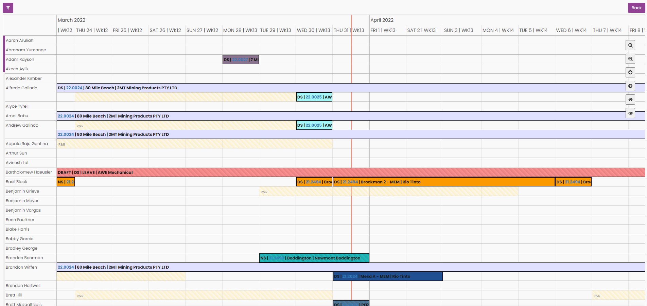Click Basil Black's Wednesday 6 DS 21.2494 block
Viewport: 647px width, 306px height.
coord(573,182)
